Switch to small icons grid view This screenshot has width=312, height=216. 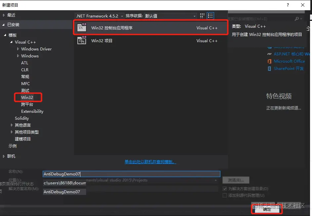pos(202,16)
